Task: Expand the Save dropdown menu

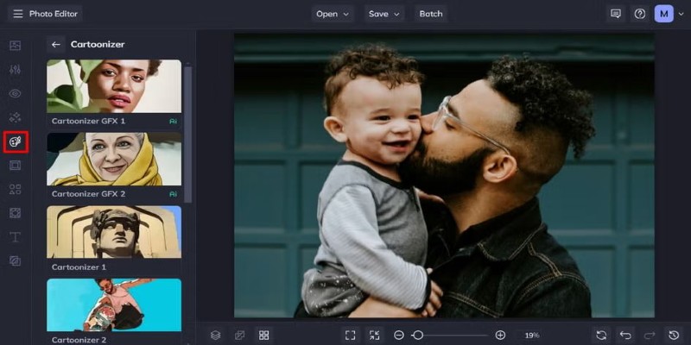Action: click(384, 14)
